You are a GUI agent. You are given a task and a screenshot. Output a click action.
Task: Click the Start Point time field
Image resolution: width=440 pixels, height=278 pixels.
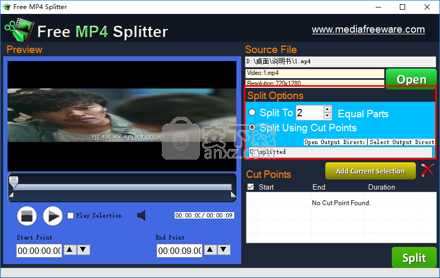pos(39,251)
